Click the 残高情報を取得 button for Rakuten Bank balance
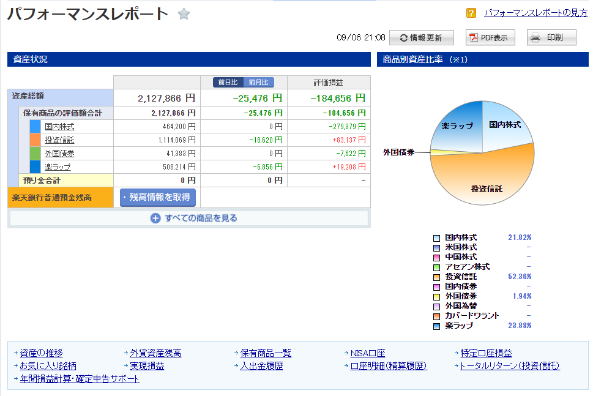The height and width of the screenshot is (396, 593). point(158,197)
